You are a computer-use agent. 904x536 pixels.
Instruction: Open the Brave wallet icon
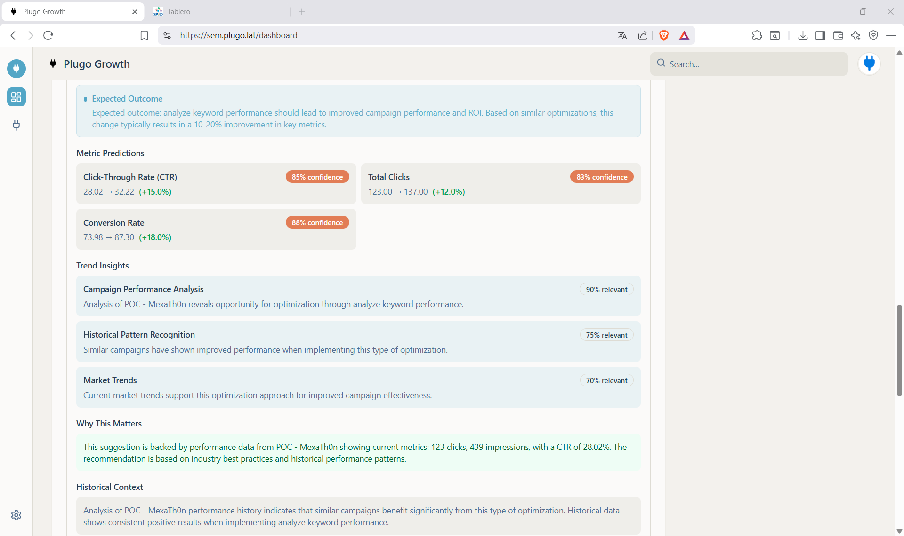[838, 35]
